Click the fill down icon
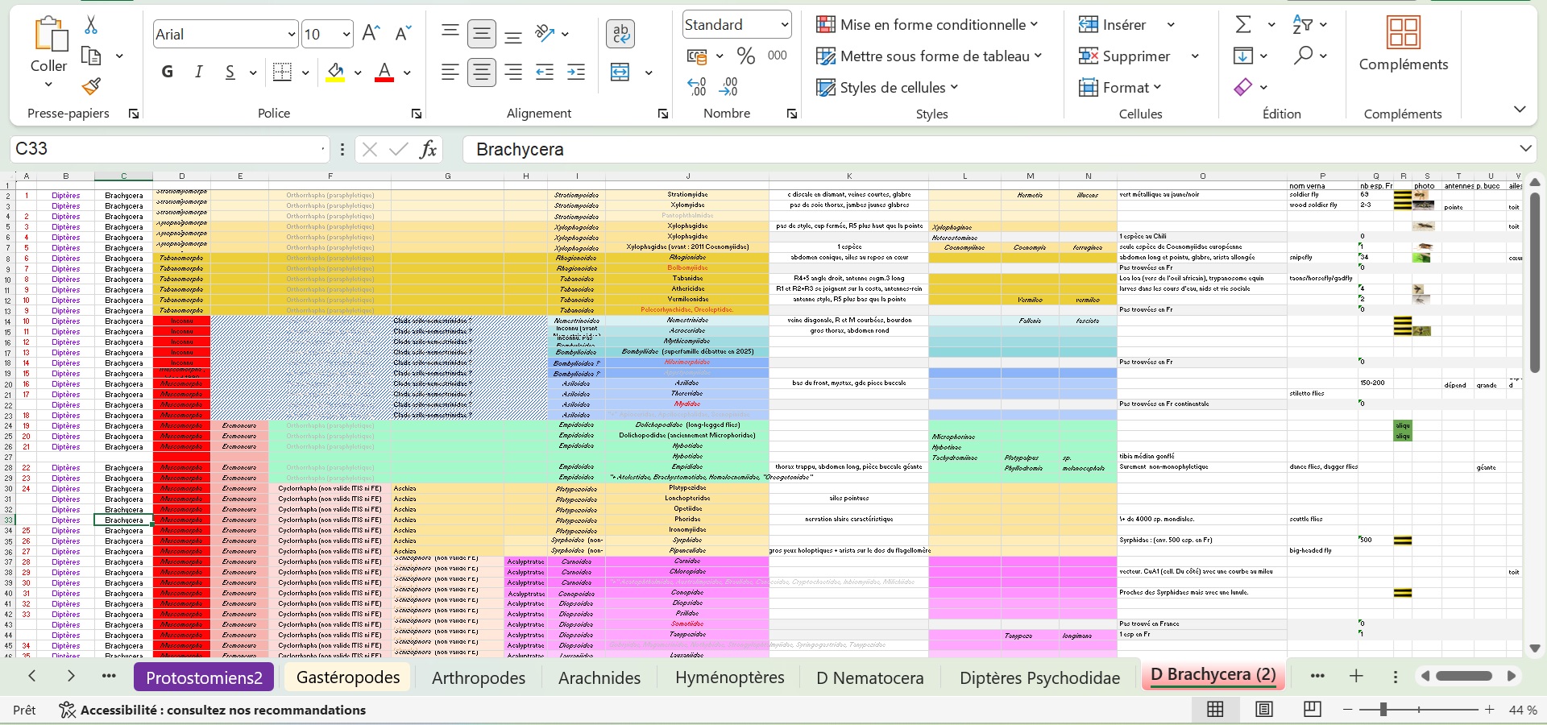 pos(1242,56)
